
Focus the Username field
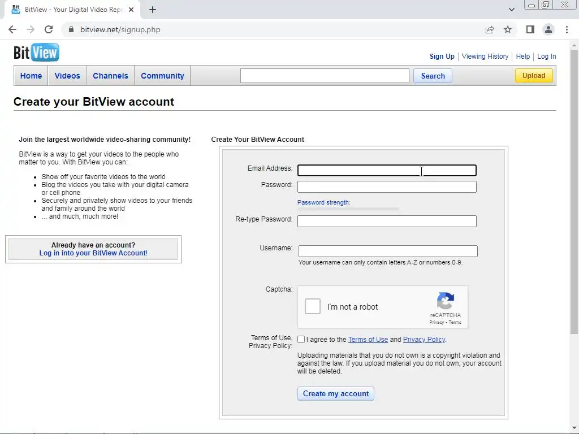(388, 251)
